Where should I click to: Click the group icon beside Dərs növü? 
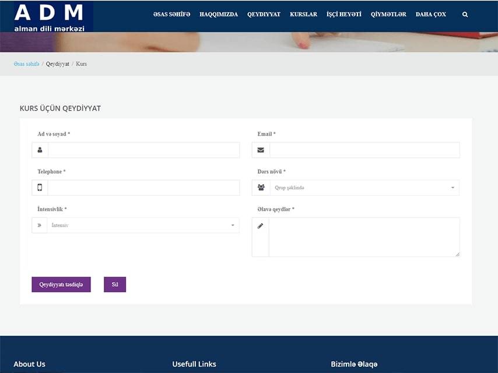coord(261,188)
